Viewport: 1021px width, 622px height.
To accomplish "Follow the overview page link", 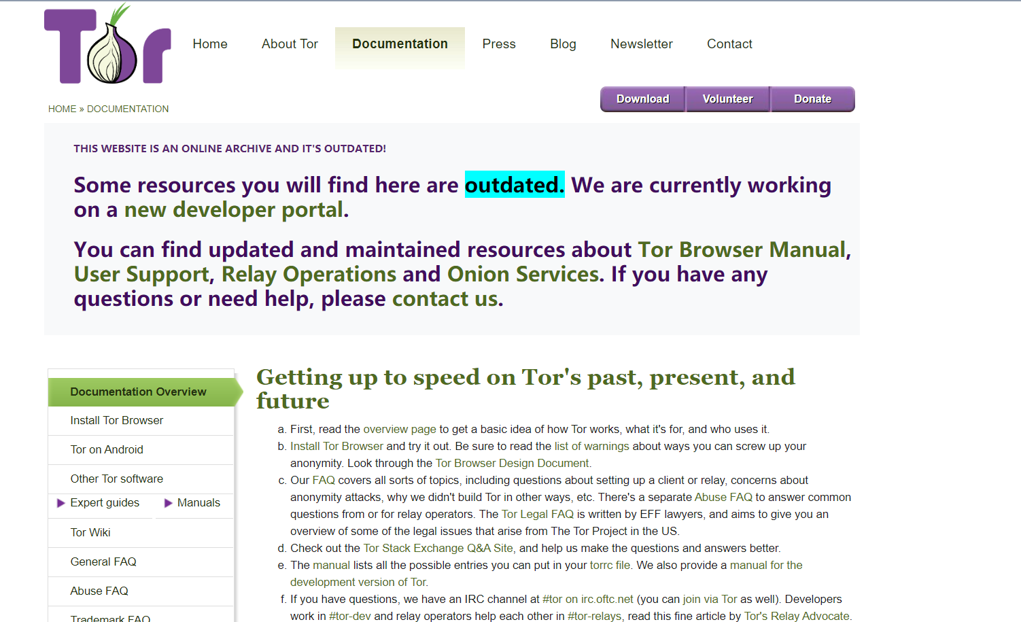I will click(x=400, y=430).
